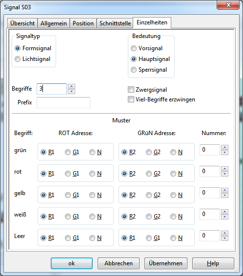Increase Nummer for the grün row
Screen dimensions: 243x276
coord(224,147)
